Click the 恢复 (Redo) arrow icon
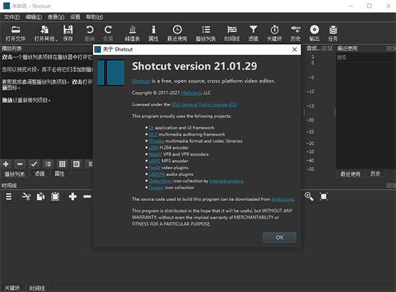 [108, 33]
